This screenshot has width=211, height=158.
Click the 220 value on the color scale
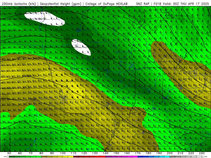point(191,153)
